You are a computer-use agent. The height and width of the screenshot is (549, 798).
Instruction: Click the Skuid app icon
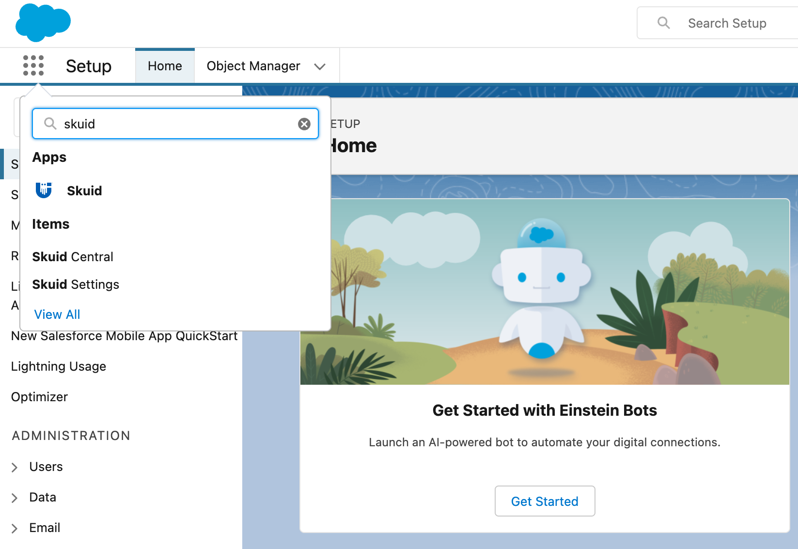44,190
